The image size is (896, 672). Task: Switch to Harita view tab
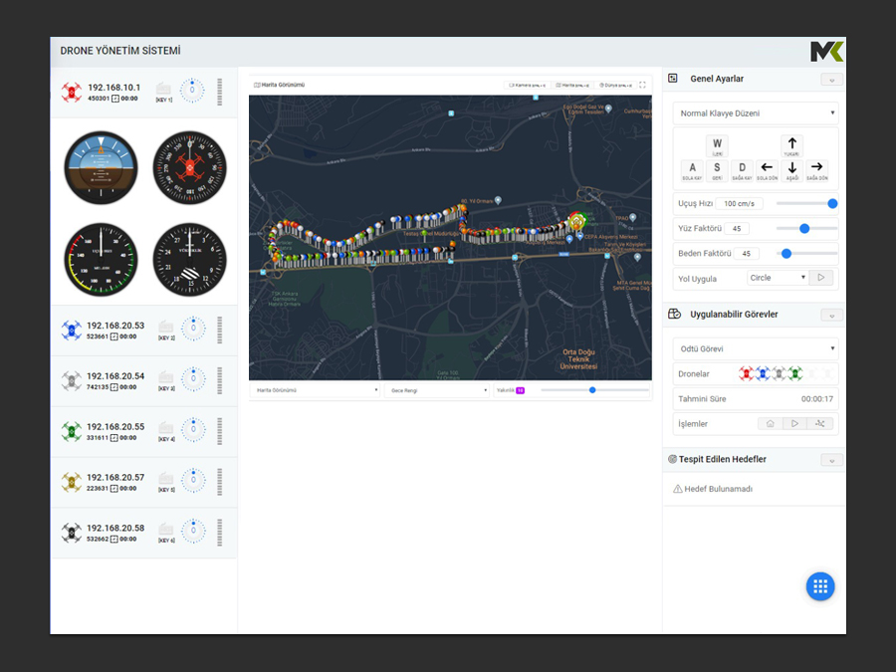(x=572, y=86)
